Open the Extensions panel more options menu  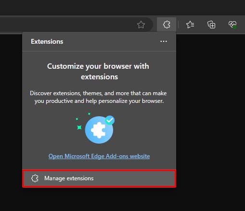click(x=164, y=41)
